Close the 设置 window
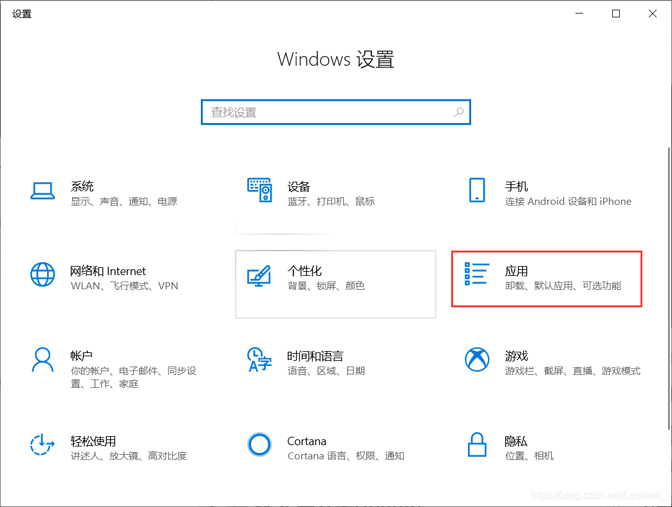 652,14
